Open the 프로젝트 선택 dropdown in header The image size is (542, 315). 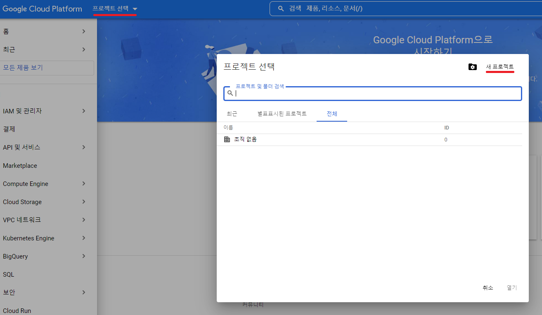point(115,9)
